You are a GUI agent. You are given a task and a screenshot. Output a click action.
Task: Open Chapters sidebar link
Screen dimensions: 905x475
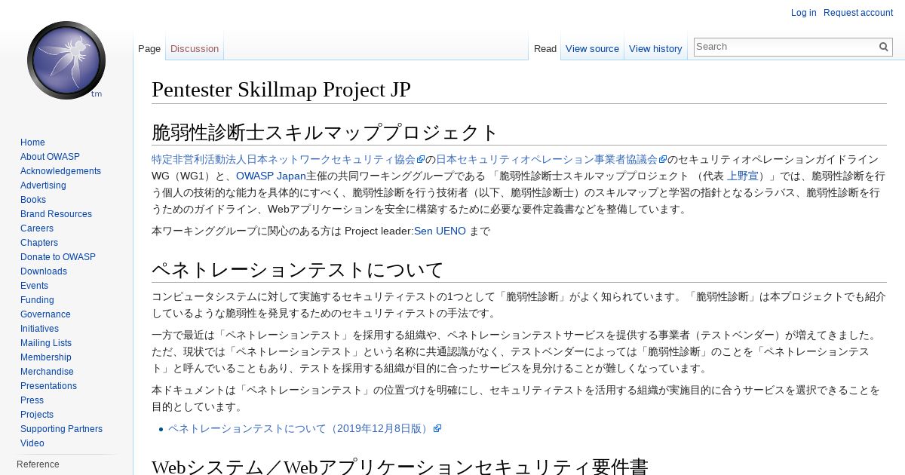click(39, 243)
